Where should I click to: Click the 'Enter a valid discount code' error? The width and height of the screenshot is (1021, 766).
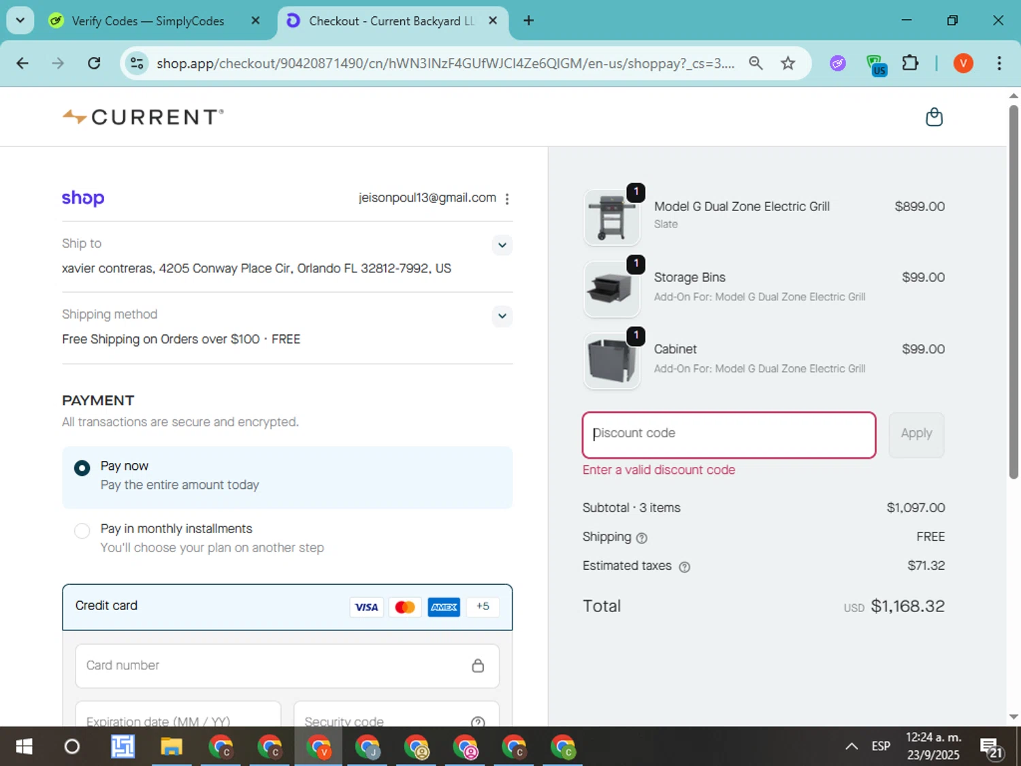point(658,470)
